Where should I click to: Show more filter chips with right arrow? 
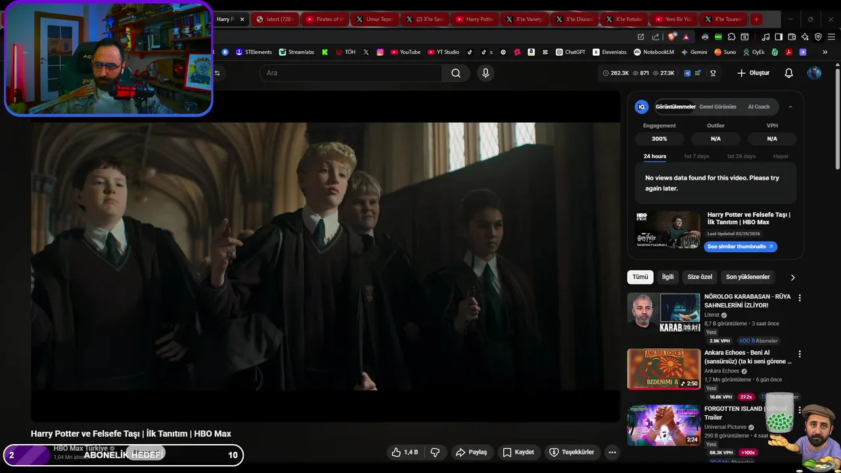pyautogui.click(x=792, y=277)
